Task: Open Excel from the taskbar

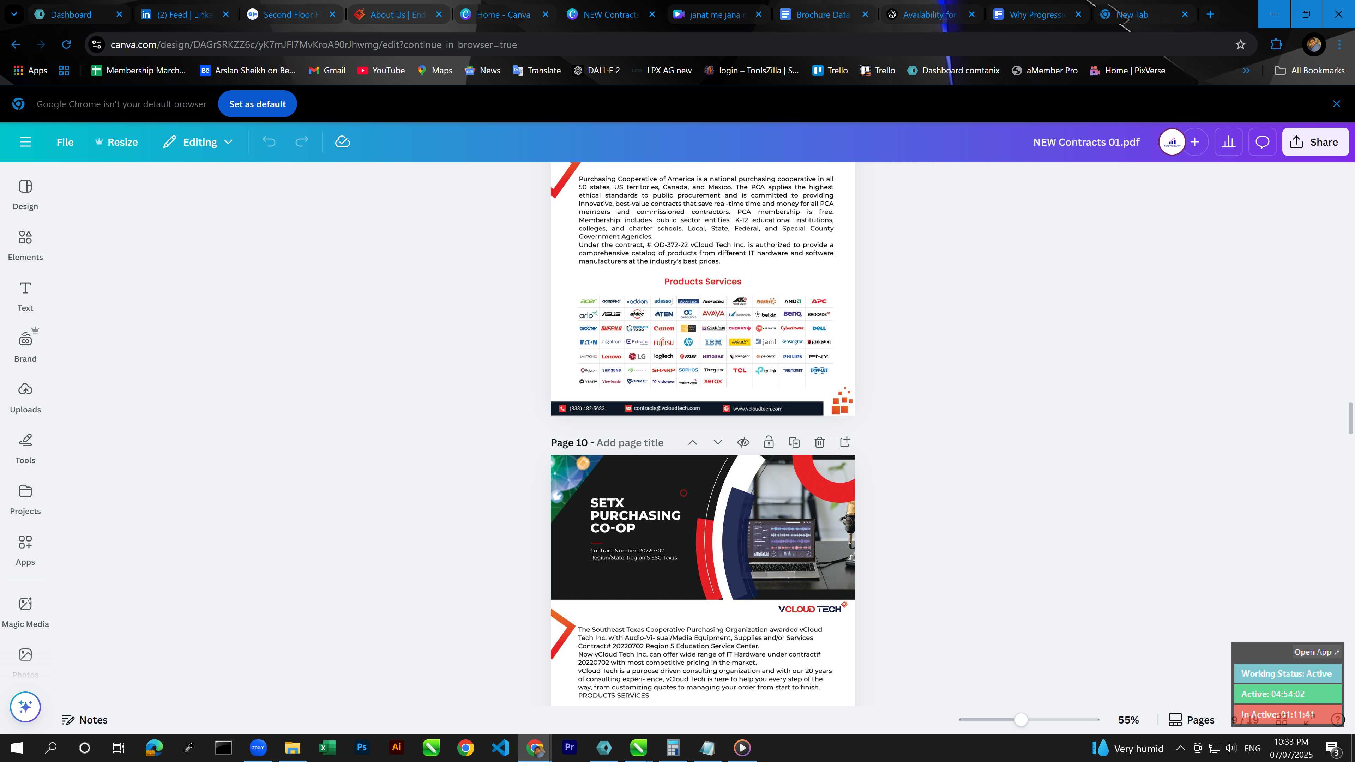Action: click(327, 748)
